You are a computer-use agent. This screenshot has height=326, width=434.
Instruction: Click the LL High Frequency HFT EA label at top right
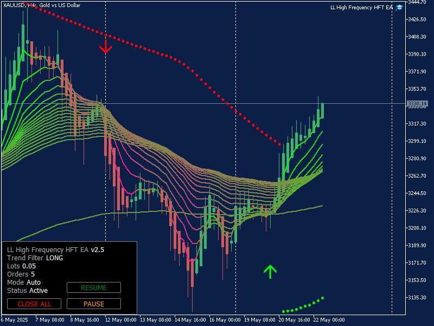click(361, 8)
